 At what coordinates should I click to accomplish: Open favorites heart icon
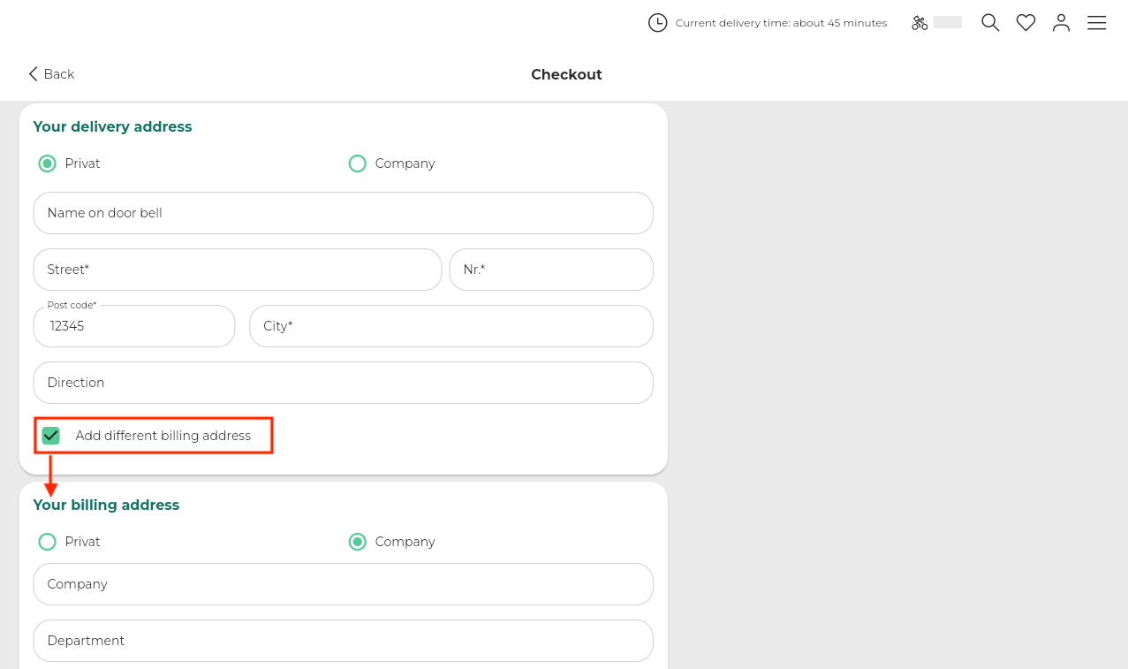pos(1026,23)
